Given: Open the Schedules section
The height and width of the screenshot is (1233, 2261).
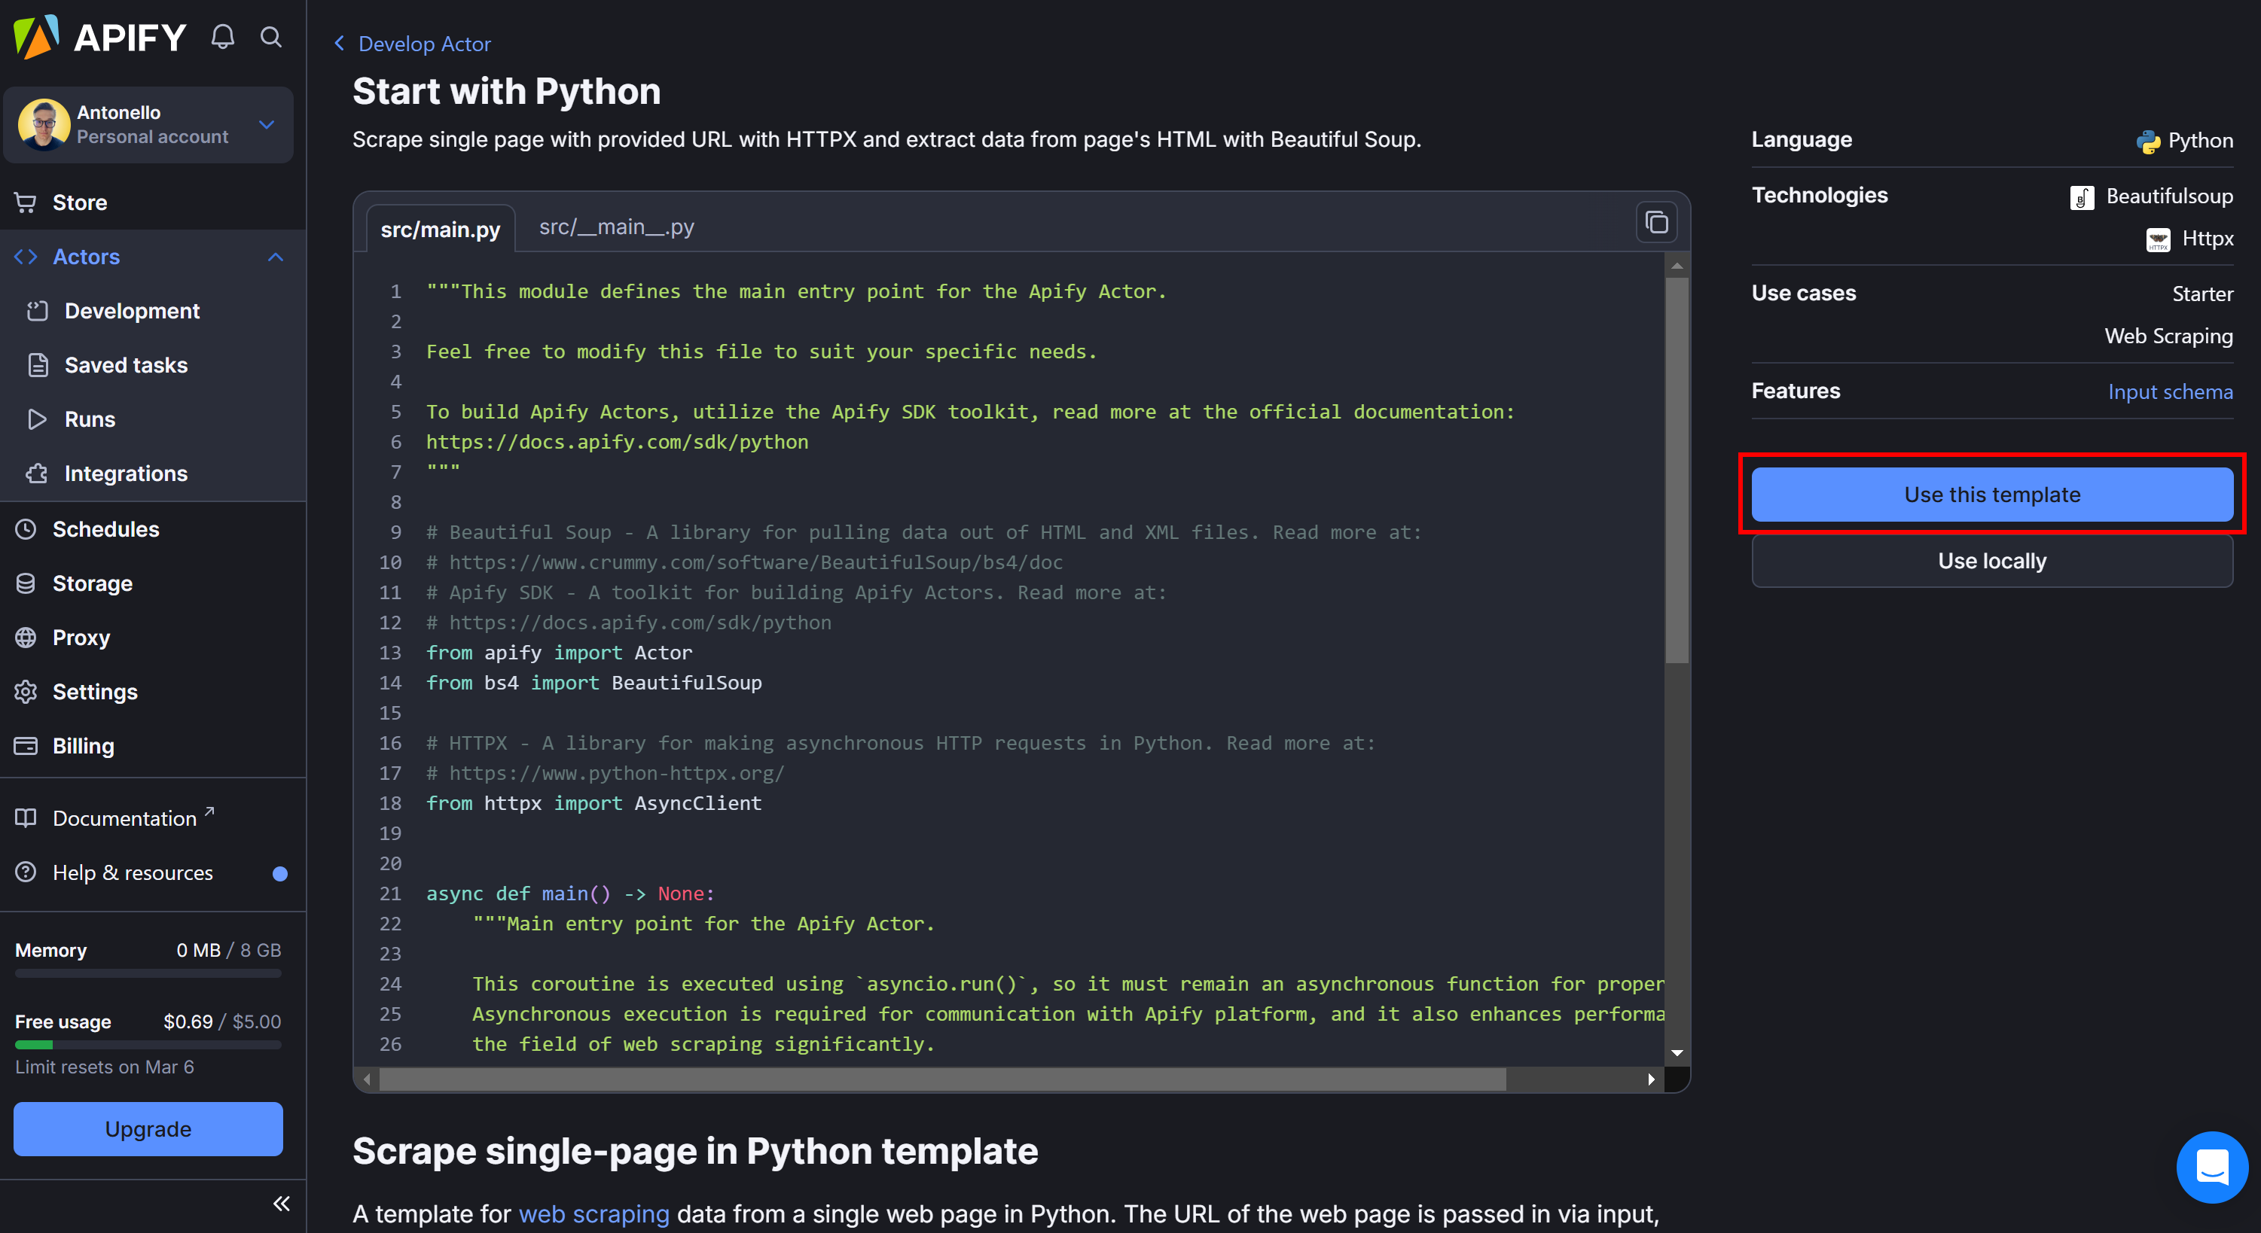Looking at the screenshot, I should [106, 528].
